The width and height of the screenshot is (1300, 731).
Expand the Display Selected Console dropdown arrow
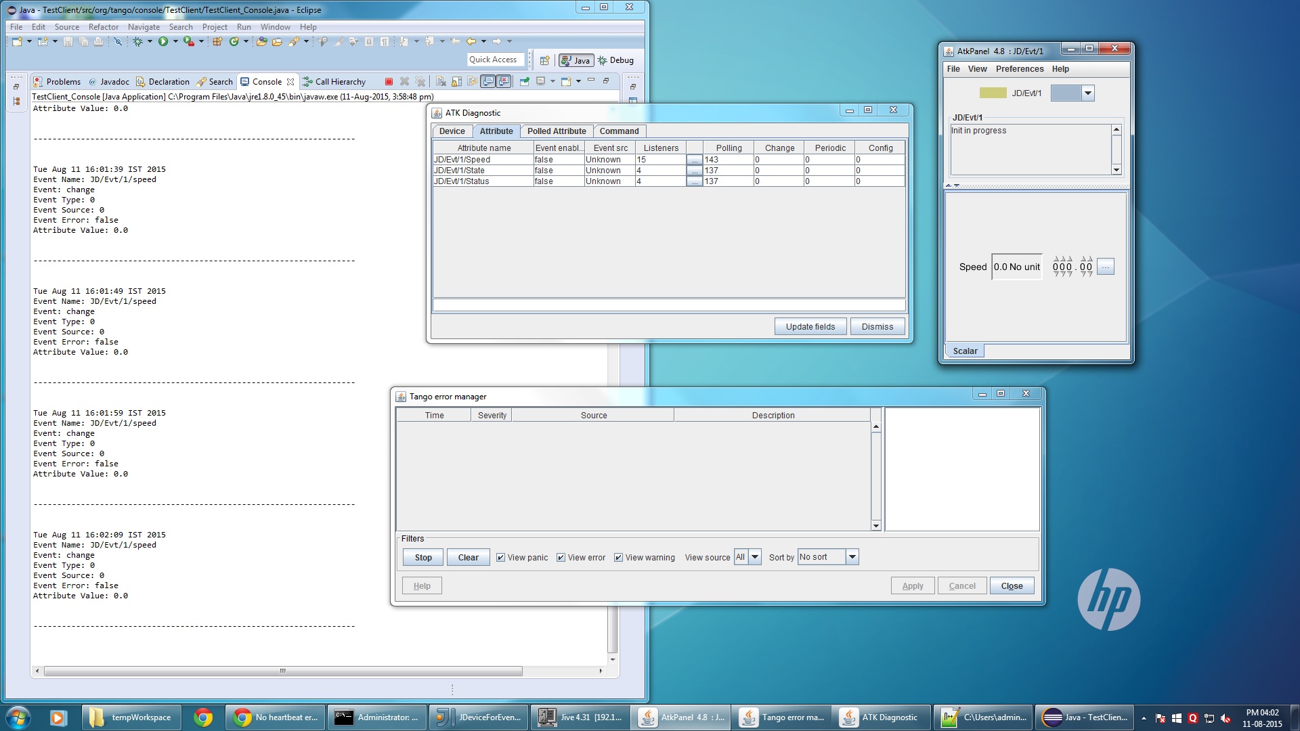click(552, 81)
